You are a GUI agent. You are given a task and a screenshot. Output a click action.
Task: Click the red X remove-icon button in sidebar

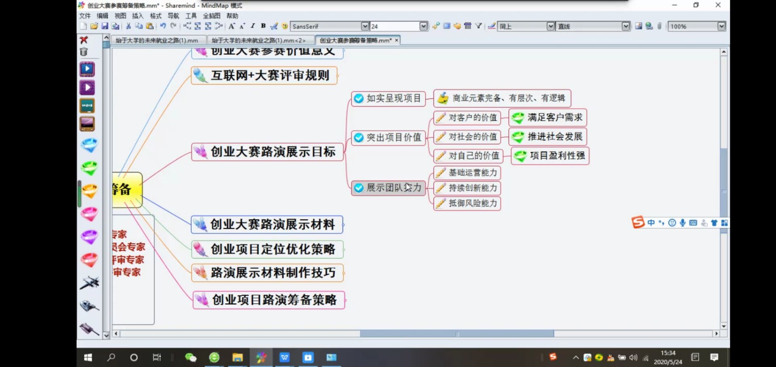[84, 40]
